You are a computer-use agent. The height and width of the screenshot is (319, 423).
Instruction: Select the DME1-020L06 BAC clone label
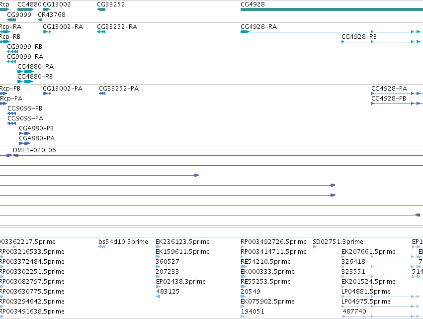[x=34, y=150]
